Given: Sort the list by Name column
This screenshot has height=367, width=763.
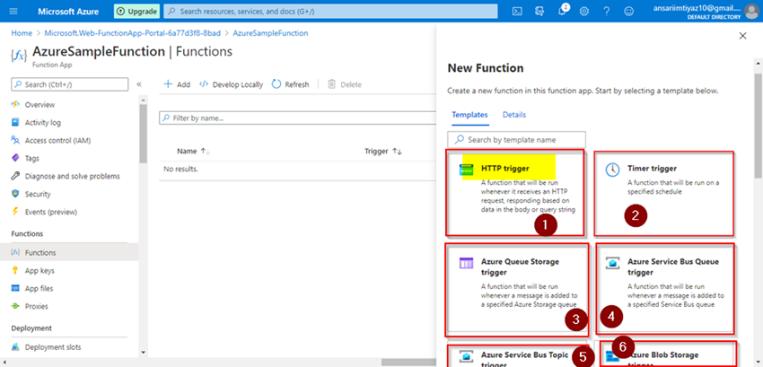Looking at the screenshot, I should 194,152.
